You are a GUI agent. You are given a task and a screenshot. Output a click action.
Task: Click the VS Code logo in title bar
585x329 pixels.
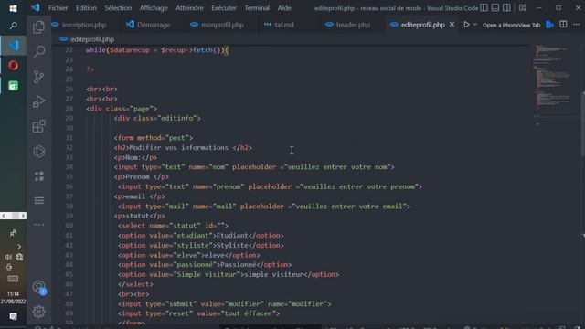(36, 7)
